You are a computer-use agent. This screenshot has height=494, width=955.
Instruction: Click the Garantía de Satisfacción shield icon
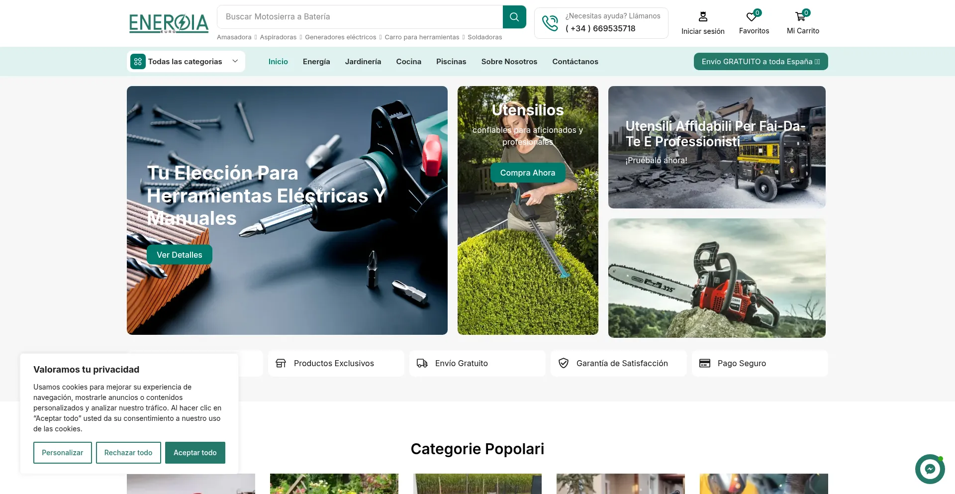tap(564, 363)
